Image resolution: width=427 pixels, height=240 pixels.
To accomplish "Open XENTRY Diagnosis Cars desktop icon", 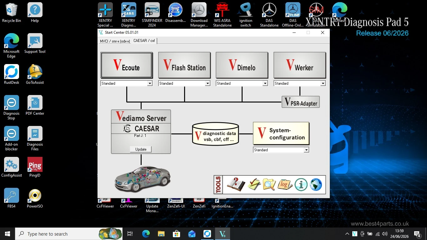I will tap(129, 15).
